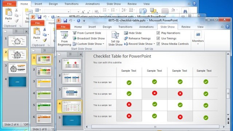Select slide 1 thumbnail in checklist-table window
Viewport: 233px width, 131px height.
[72, 64]
